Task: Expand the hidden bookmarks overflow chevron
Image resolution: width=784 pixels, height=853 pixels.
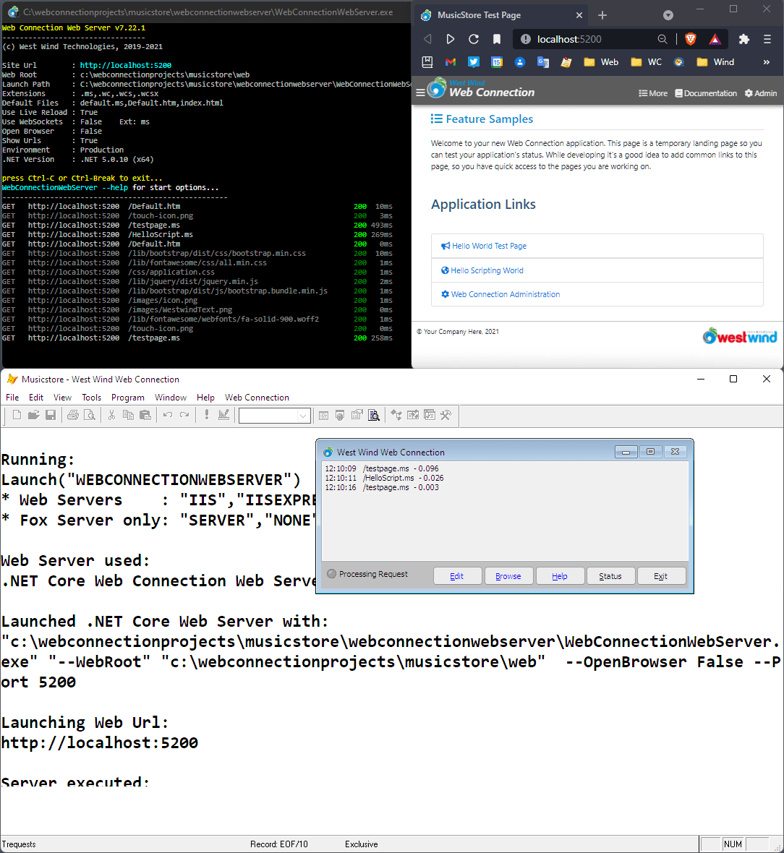Action: (766, 62)
